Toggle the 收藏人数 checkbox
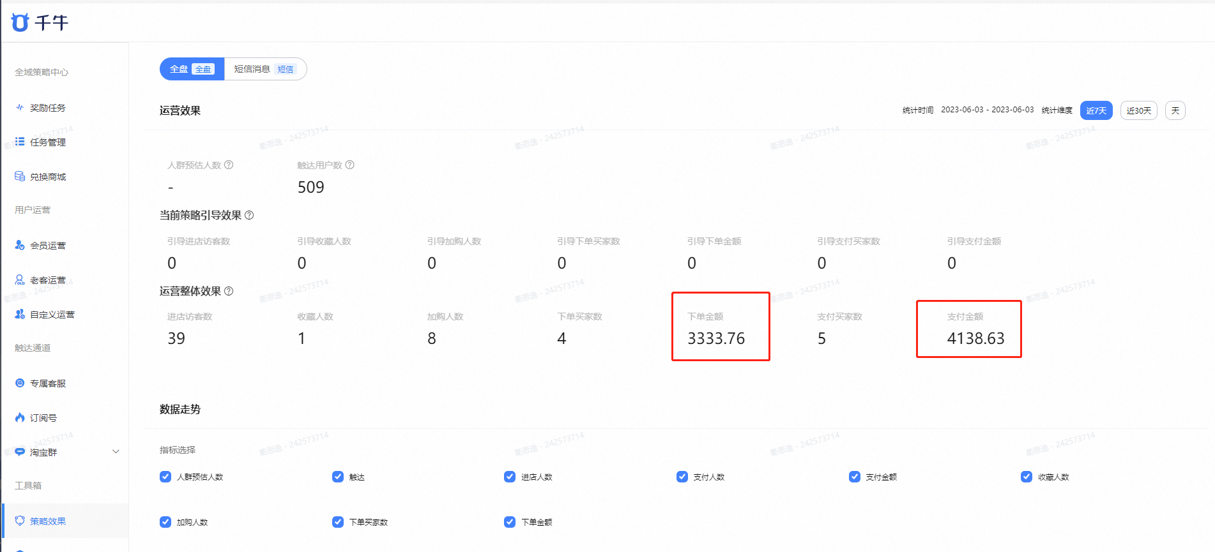Screen dimensions: 1215x552 1027,477
